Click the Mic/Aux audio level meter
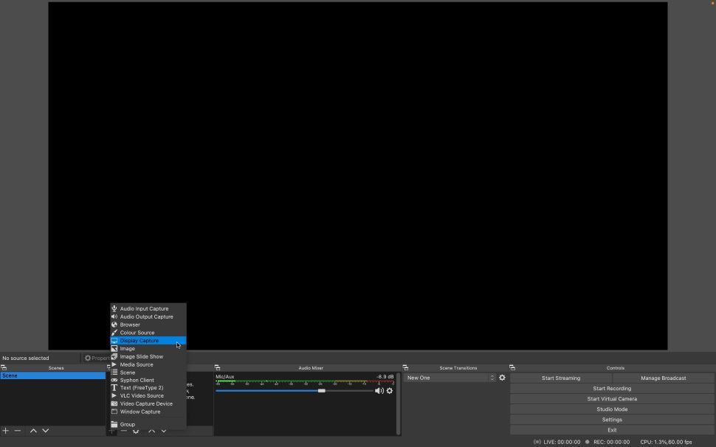The height and width of the screenshot is (447, 716). pos(305,381)
